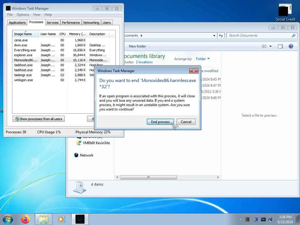Click End process in the confirmation dialog

click(160, 122)
